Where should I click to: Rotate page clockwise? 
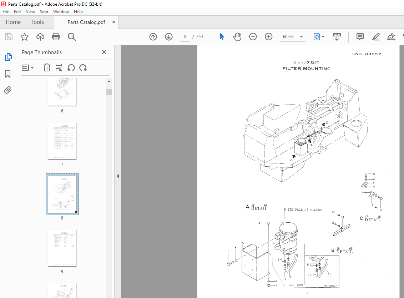click(83, 68)
